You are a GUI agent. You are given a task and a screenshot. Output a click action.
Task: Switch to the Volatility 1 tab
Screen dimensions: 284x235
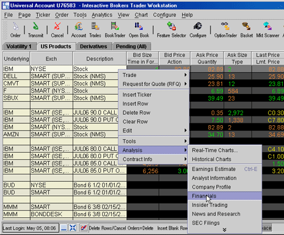coord(19,46)
